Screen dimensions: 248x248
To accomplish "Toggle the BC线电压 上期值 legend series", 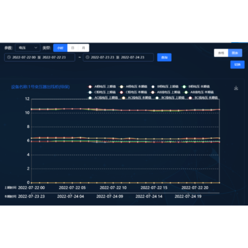I will tap(169, 98).
